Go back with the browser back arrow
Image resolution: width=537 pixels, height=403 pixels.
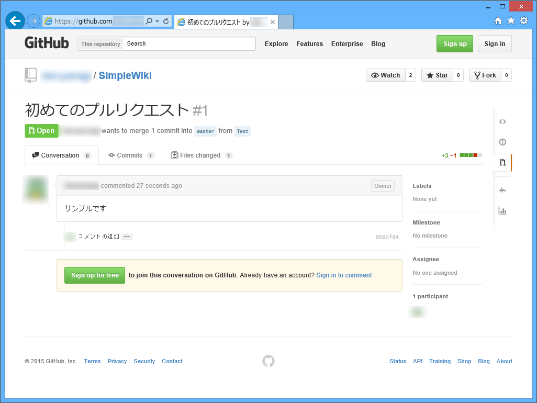15,21
